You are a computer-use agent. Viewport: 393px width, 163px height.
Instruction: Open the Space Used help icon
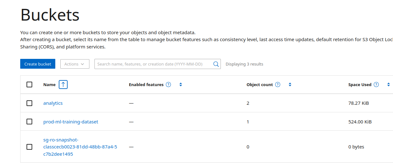376,85
